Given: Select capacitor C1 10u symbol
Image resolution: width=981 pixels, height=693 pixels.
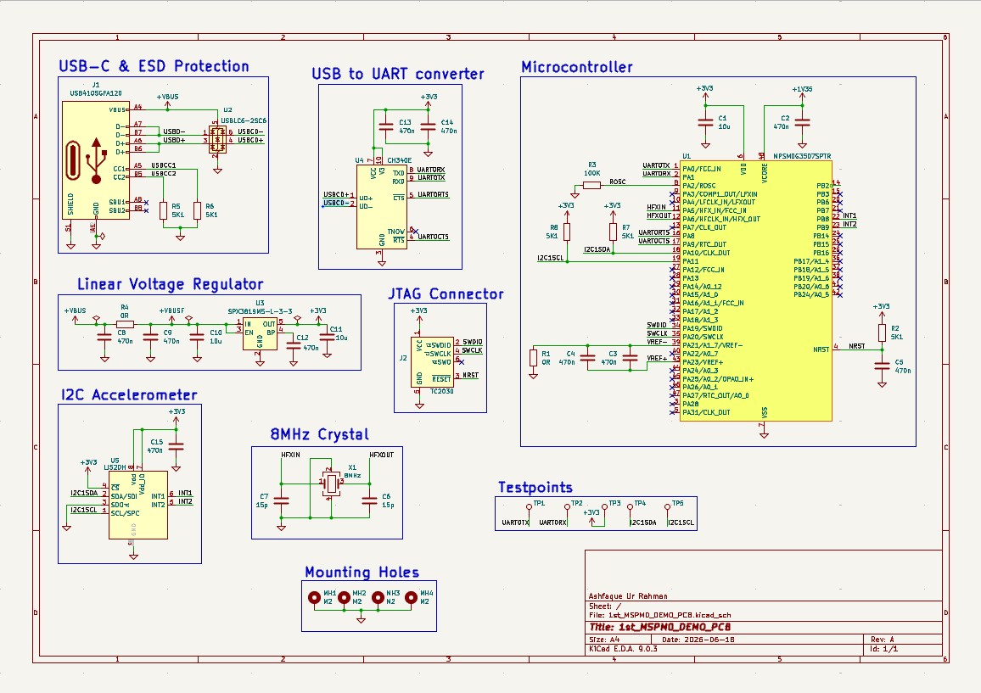Looking at the screenshot, I should tap(705, 123).
